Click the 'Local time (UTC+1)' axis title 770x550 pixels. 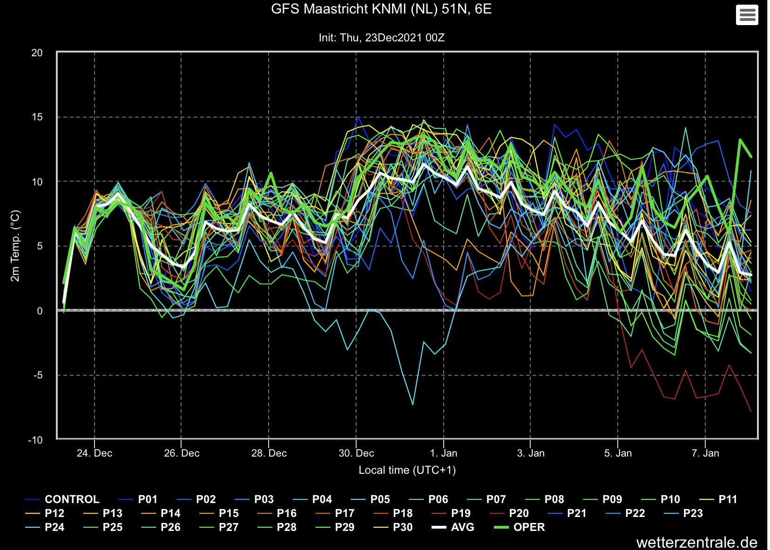[x=407, y=470]
